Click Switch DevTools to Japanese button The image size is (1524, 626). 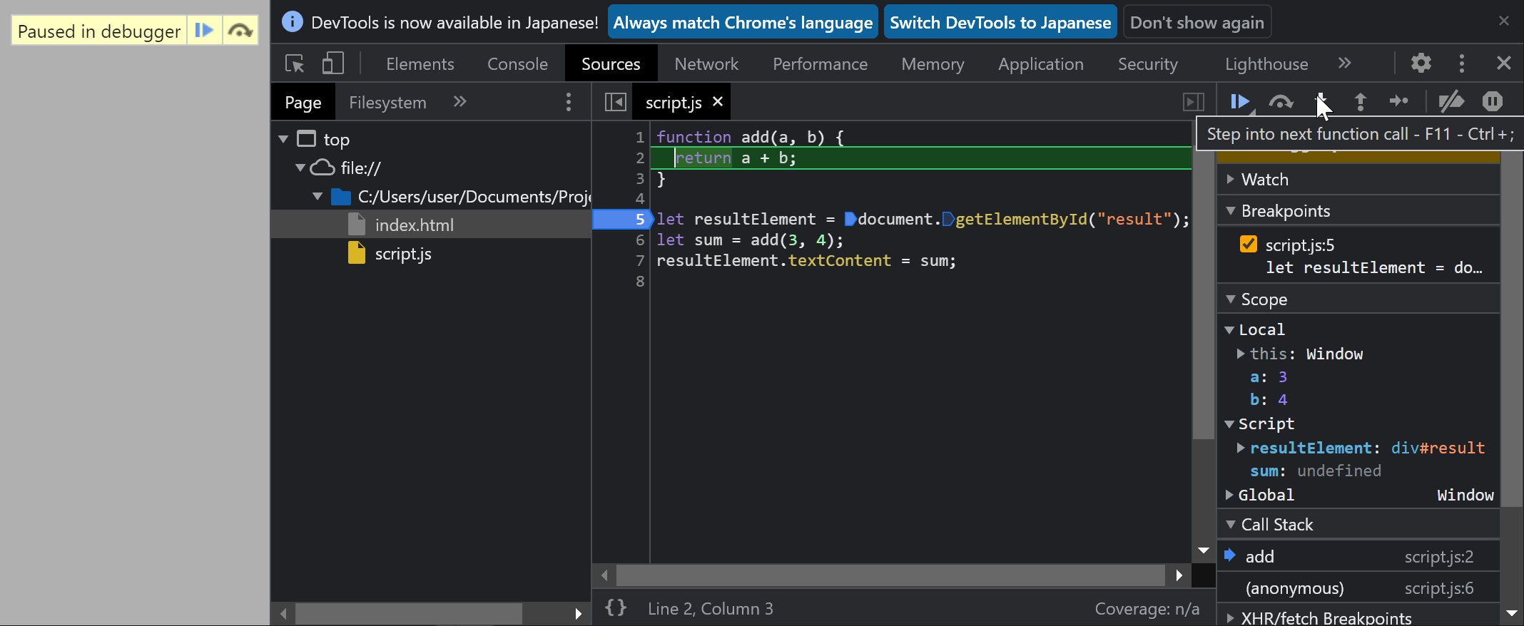pyautogui.click(x=1000, y=23)
